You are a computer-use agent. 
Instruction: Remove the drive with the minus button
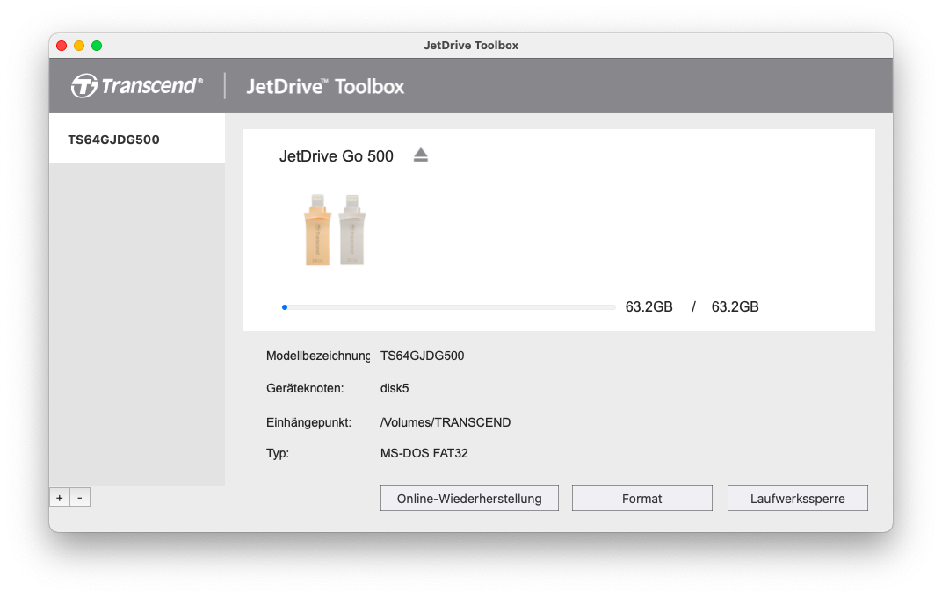(80, 498)
